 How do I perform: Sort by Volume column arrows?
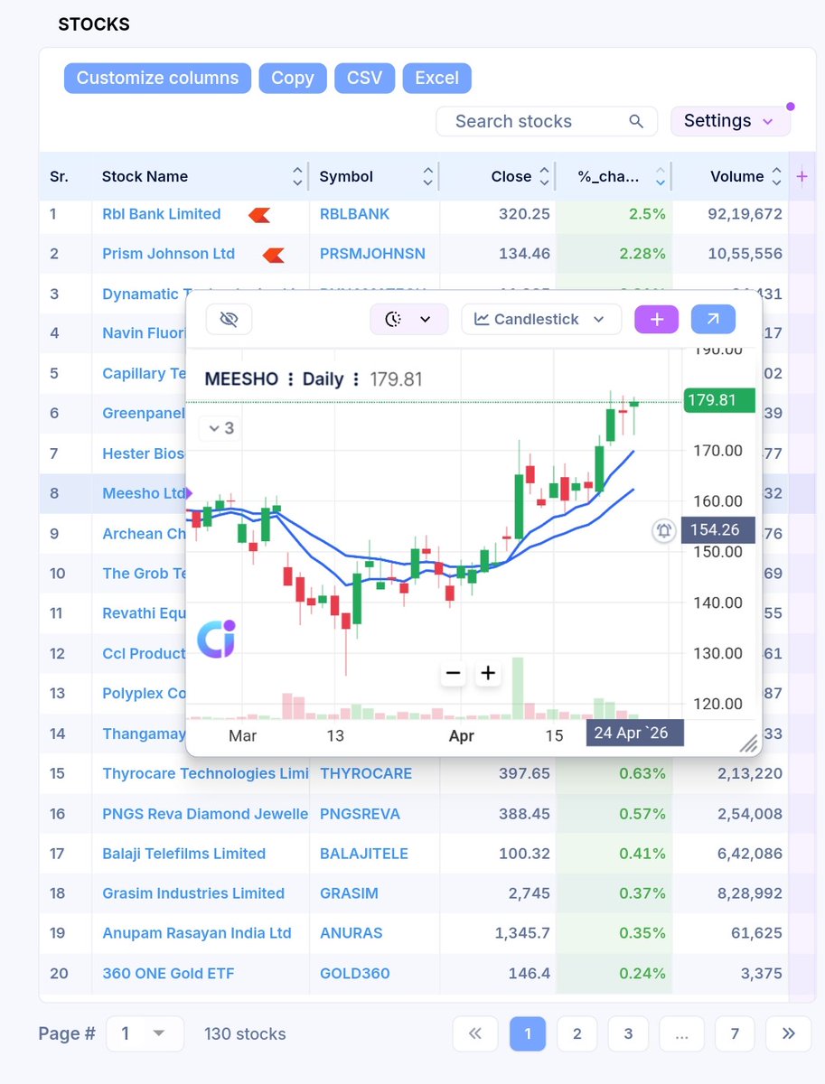click(x=777, y=176)
